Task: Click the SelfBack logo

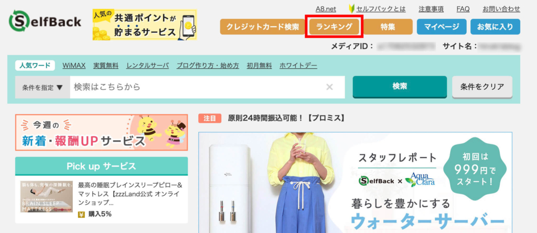Action: 45,22
